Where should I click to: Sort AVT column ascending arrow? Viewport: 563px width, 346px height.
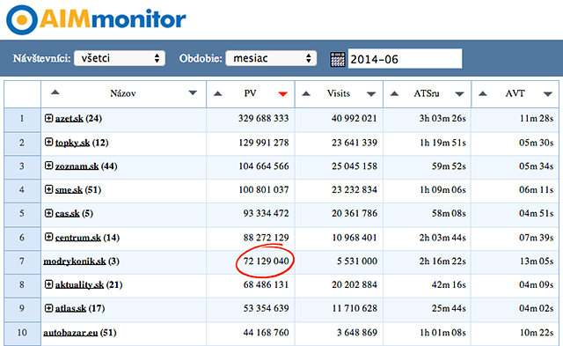[x=483, y=94]
